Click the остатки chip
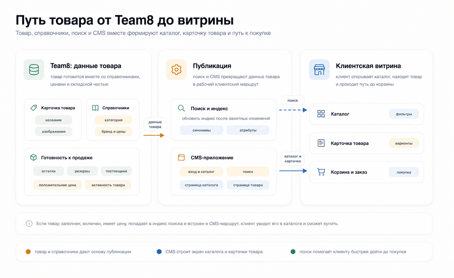 click(49, 171)
